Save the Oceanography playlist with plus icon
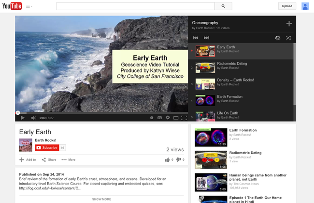314x203 pixels. pyautogui.click(x=289, y=23)
